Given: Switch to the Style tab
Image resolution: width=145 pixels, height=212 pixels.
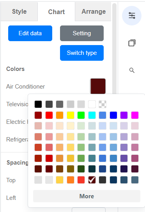Looking at the screenshot, I should 19,12.
